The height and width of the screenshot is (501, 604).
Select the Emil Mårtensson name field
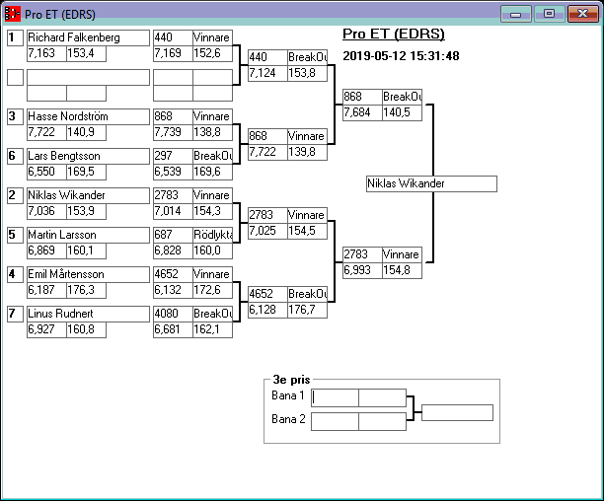[87, 274]
